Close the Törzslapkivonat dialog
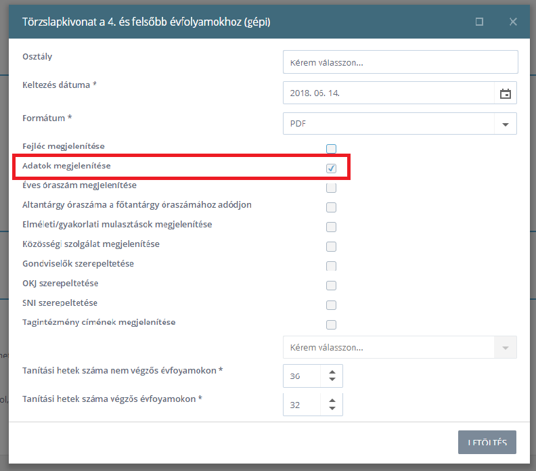The width and height of the screenshot is (536, 471). point(513,22)
